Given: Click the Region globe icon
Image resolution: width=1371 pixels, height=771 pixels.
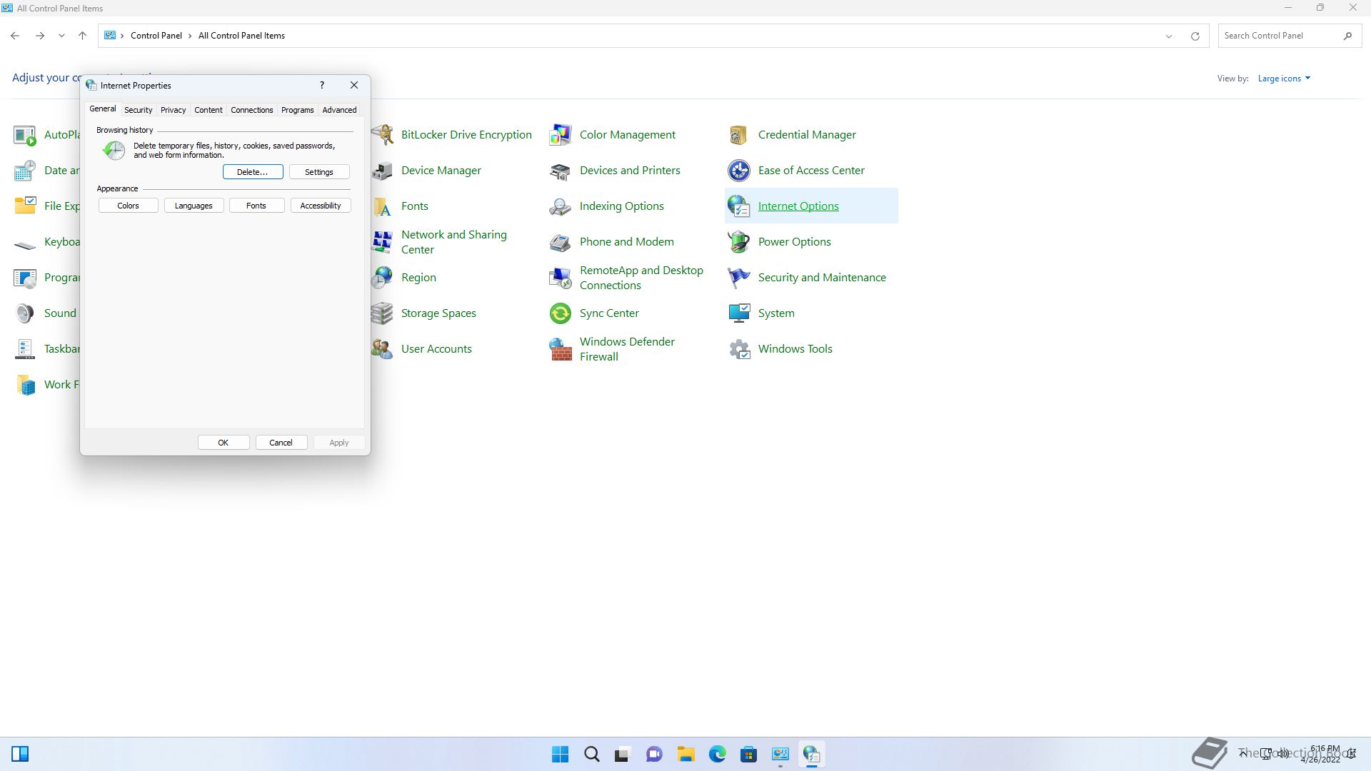Looking at the screenshot, I should pyautogui.click(x=383, y=277).
